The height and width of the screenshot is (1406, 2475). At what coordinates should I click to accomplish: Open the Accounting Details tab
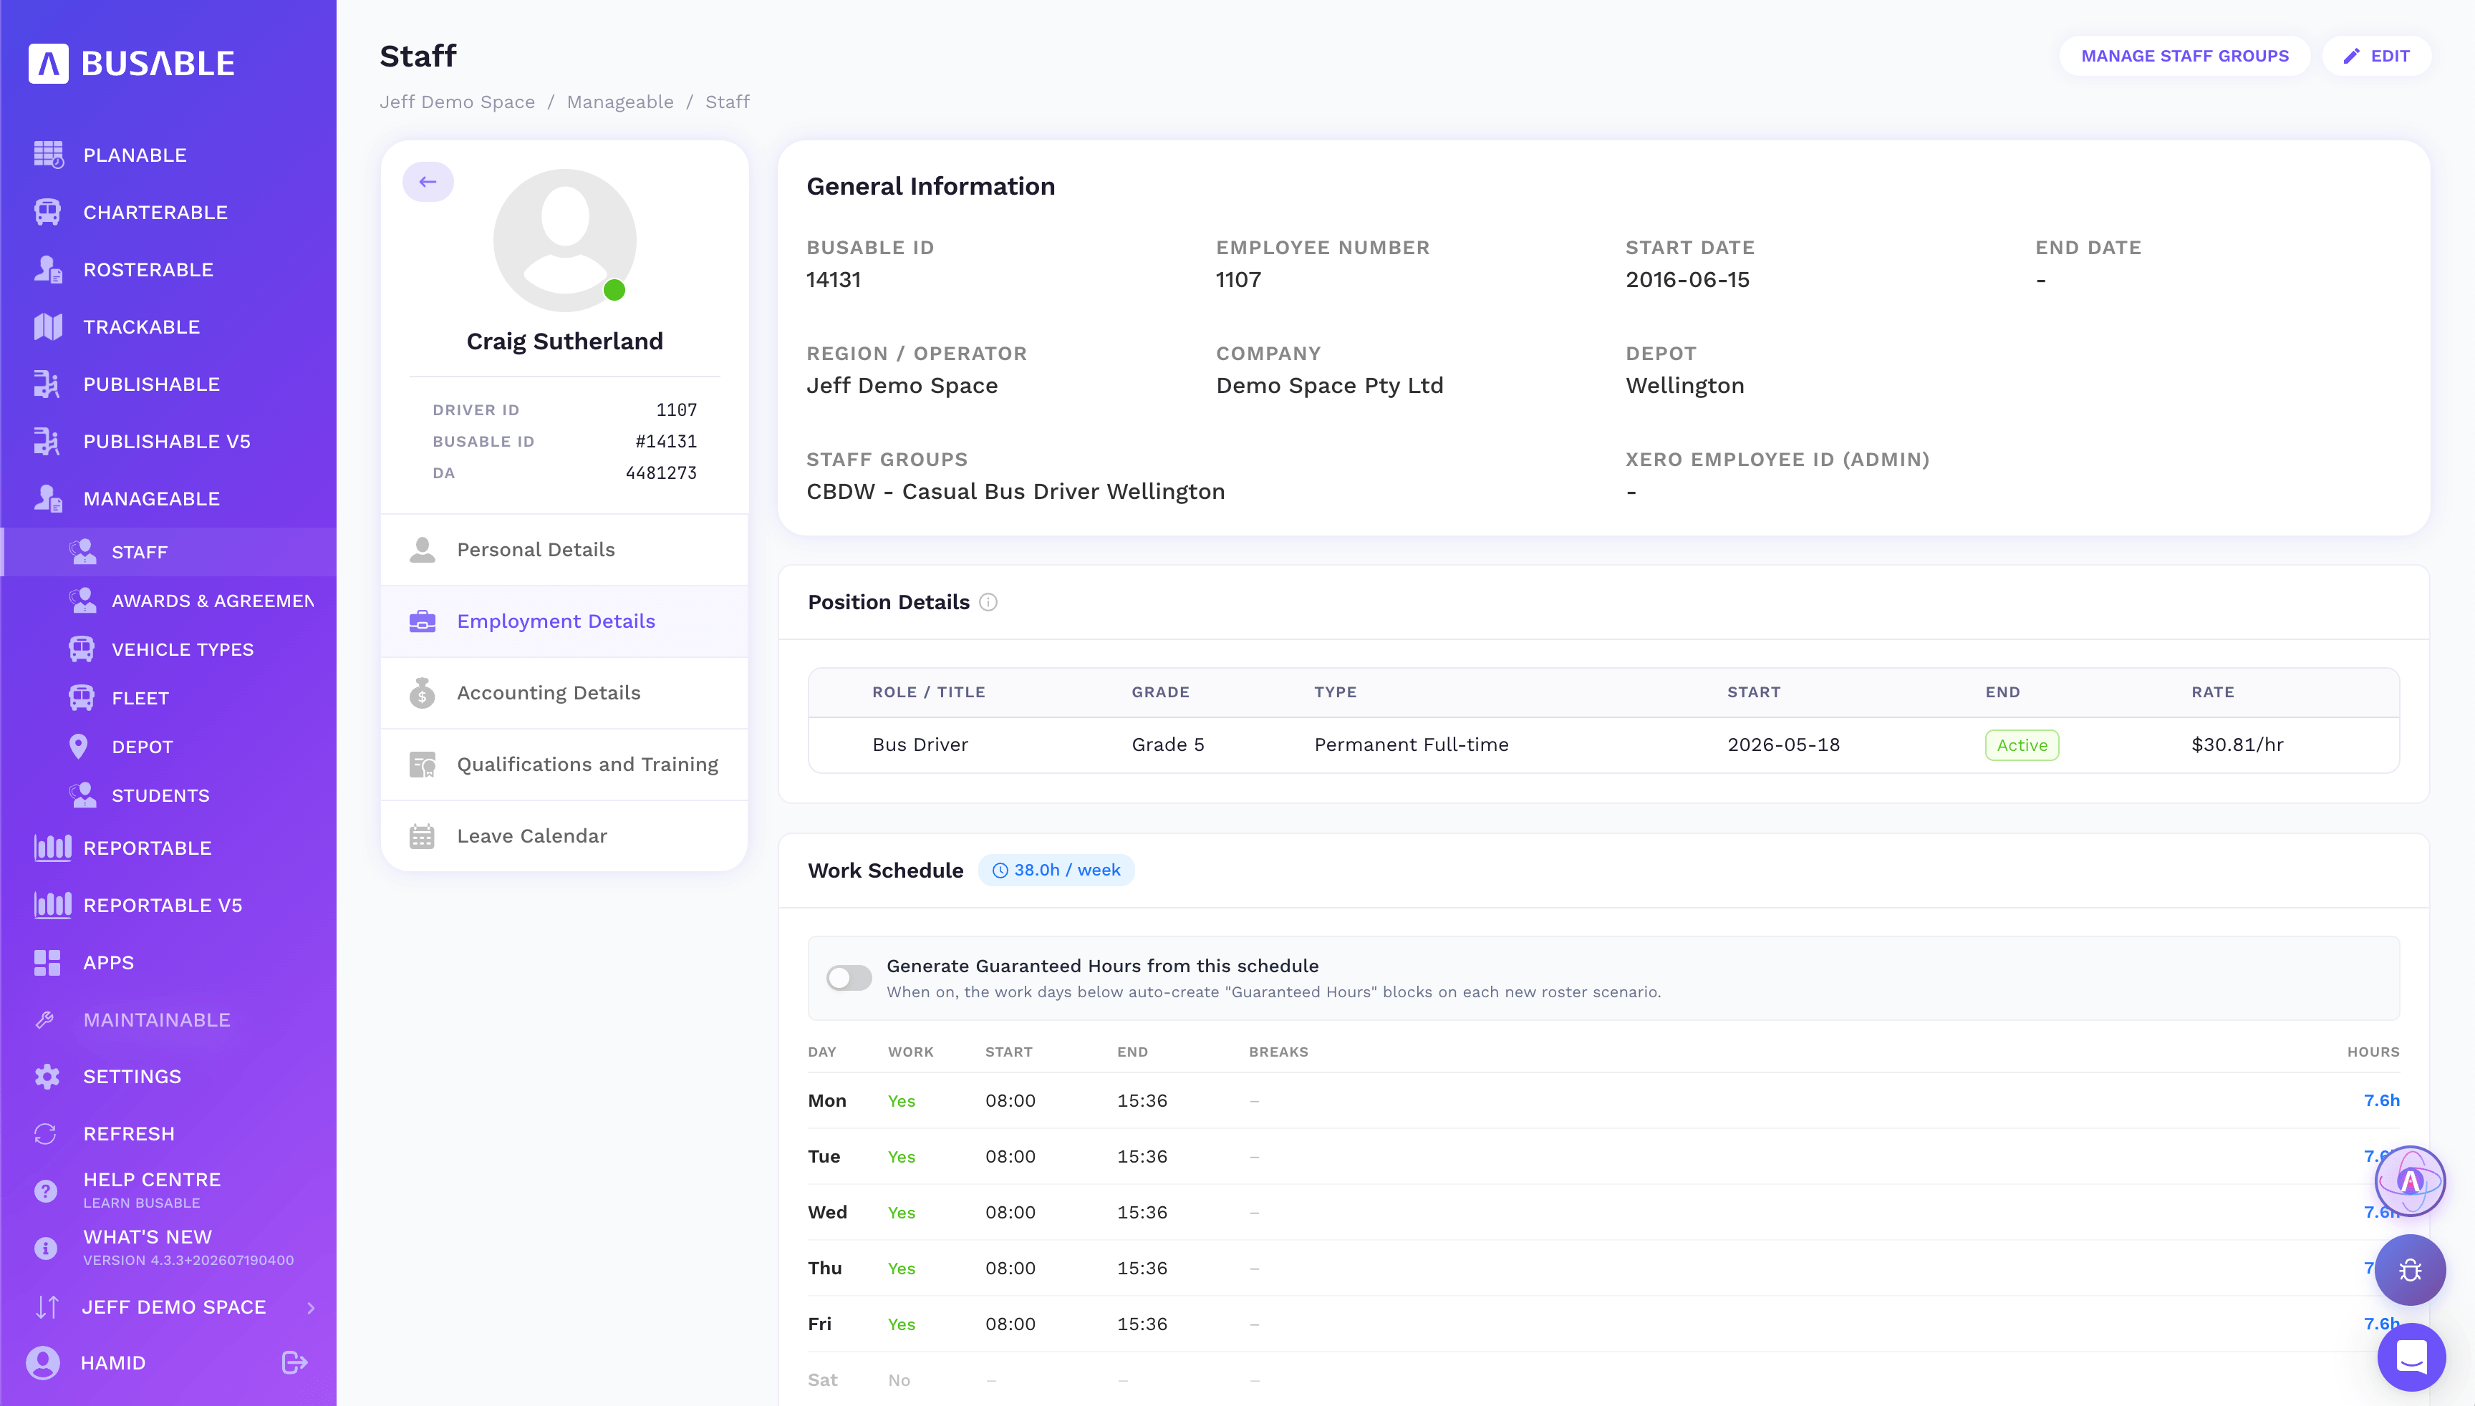click(x=565, y=692)
